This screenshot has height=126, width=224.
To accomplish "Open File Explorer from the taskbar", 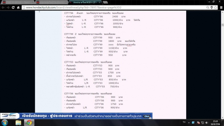I will pyautogui.click(x=18, y=122).
